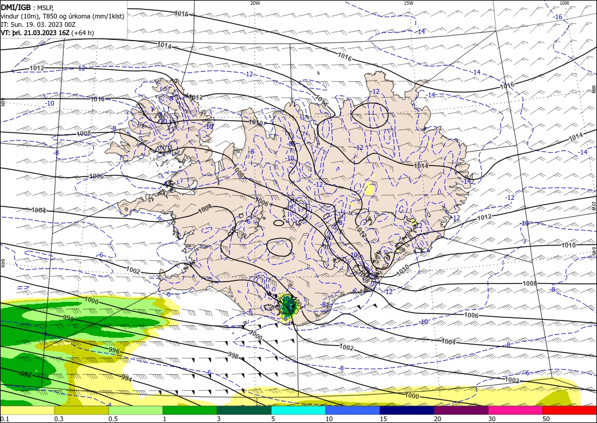Click the red 50+ legend swatch

click(570, 410)
